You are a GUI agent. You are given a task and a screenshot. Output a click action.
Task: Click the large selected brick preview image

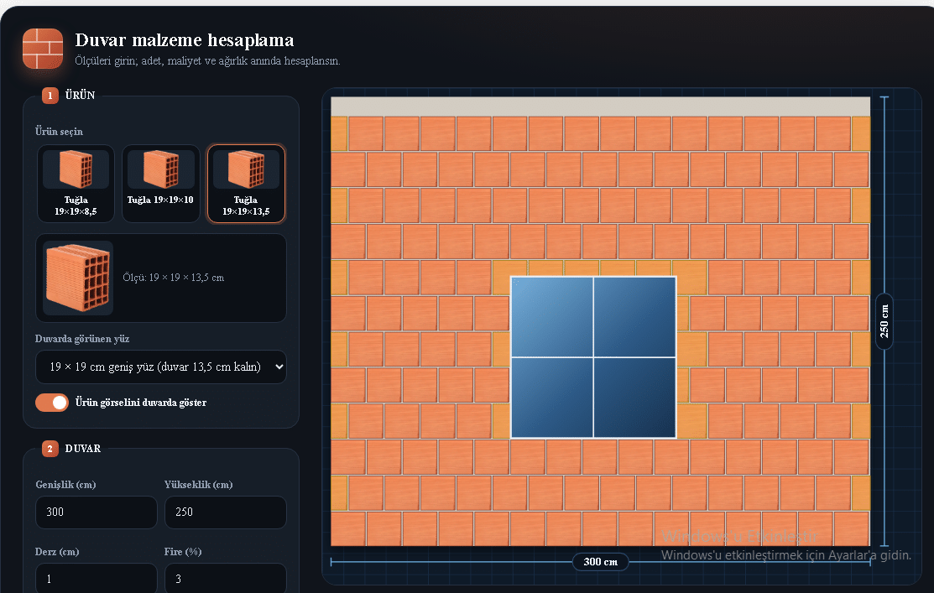click(78, 278)
